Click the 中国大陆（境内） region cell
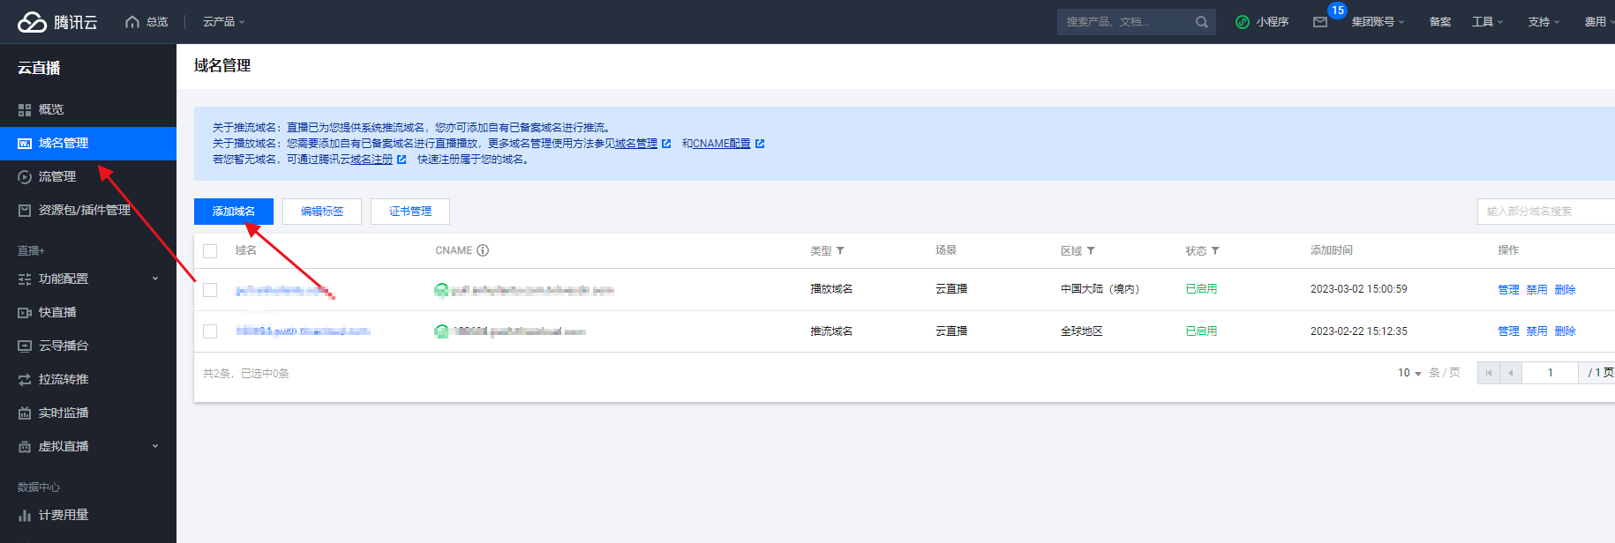 click(x=1100, y=289)
